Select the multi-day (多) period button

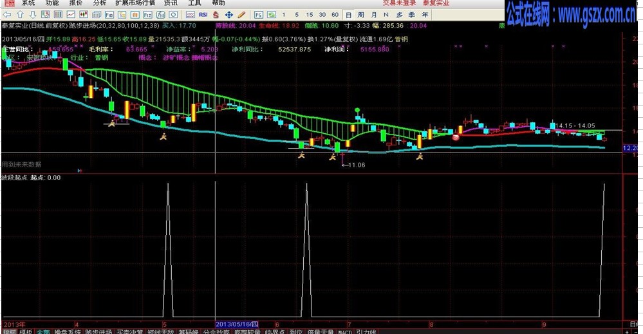pos(400,15)
